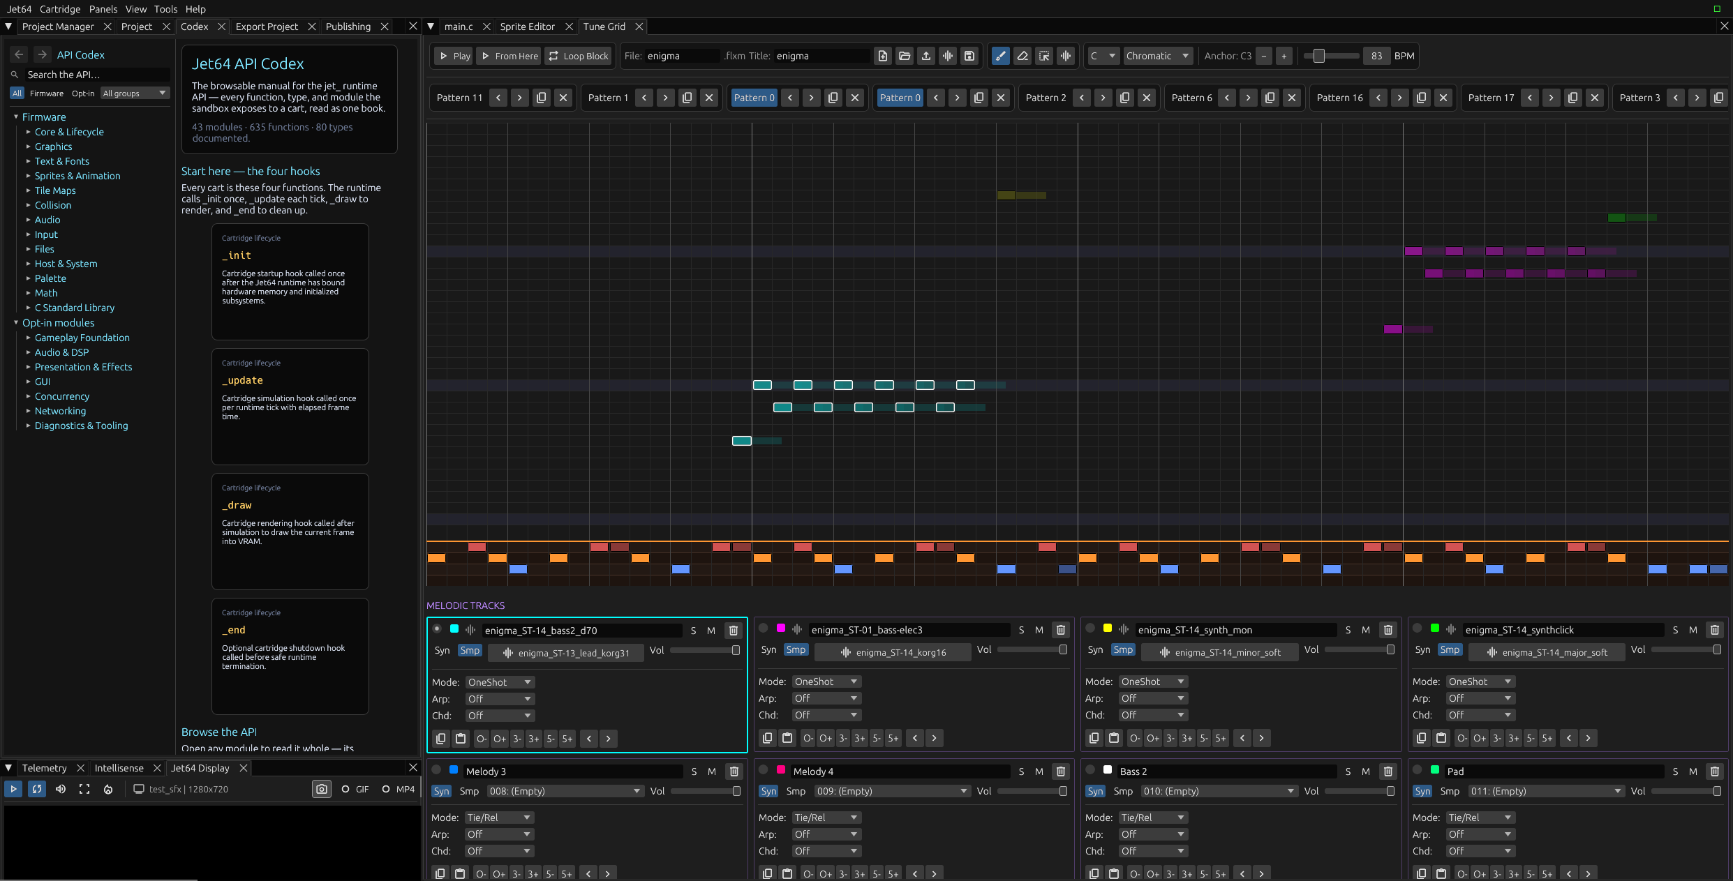Delete the enigma_ST-01_bass-elec3 track
Viewport: 1733px width, 881px height.
tap(1061, 630)
